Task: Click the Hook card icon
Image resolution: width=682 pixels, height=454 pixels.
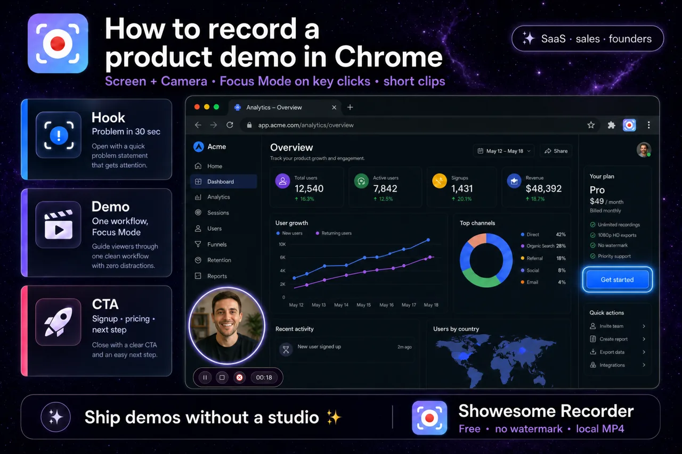Action: pos(59,135)
